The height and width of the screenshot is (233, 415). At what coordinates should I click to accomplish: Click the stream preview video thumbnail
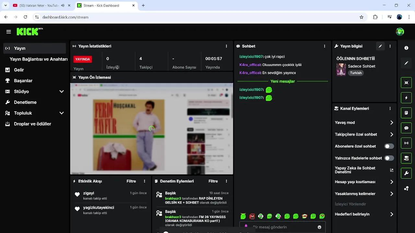[x=151, y=129]
